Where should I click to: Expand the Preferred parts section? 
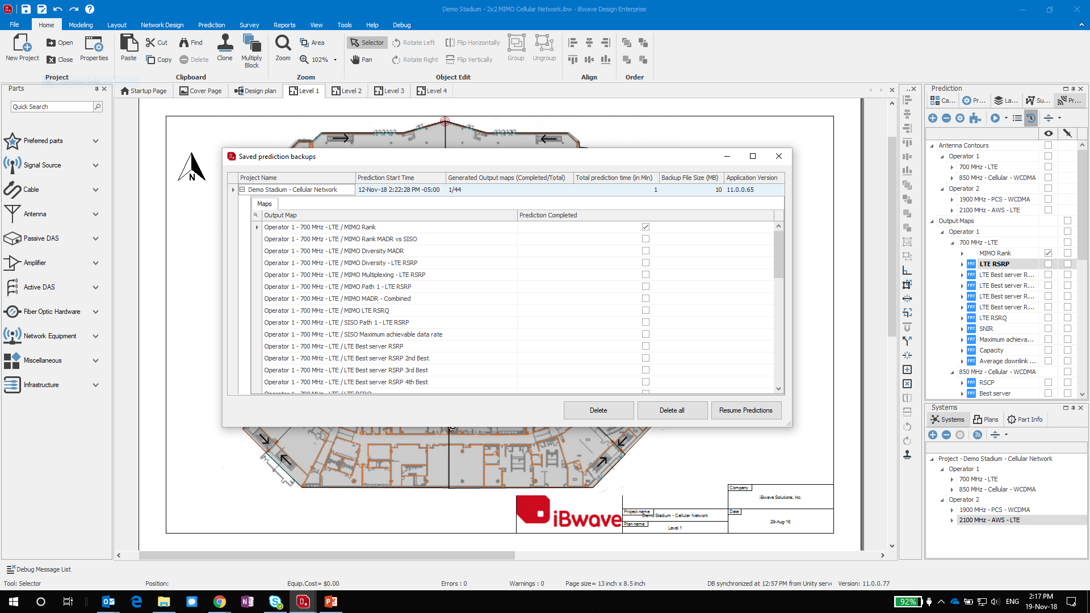coord(95,141)
